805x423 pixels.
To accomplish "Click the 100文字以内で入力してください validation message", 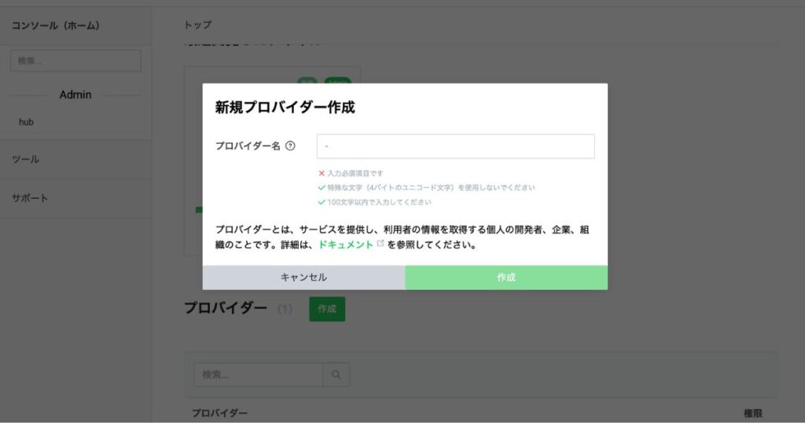I will pos(380,202).
